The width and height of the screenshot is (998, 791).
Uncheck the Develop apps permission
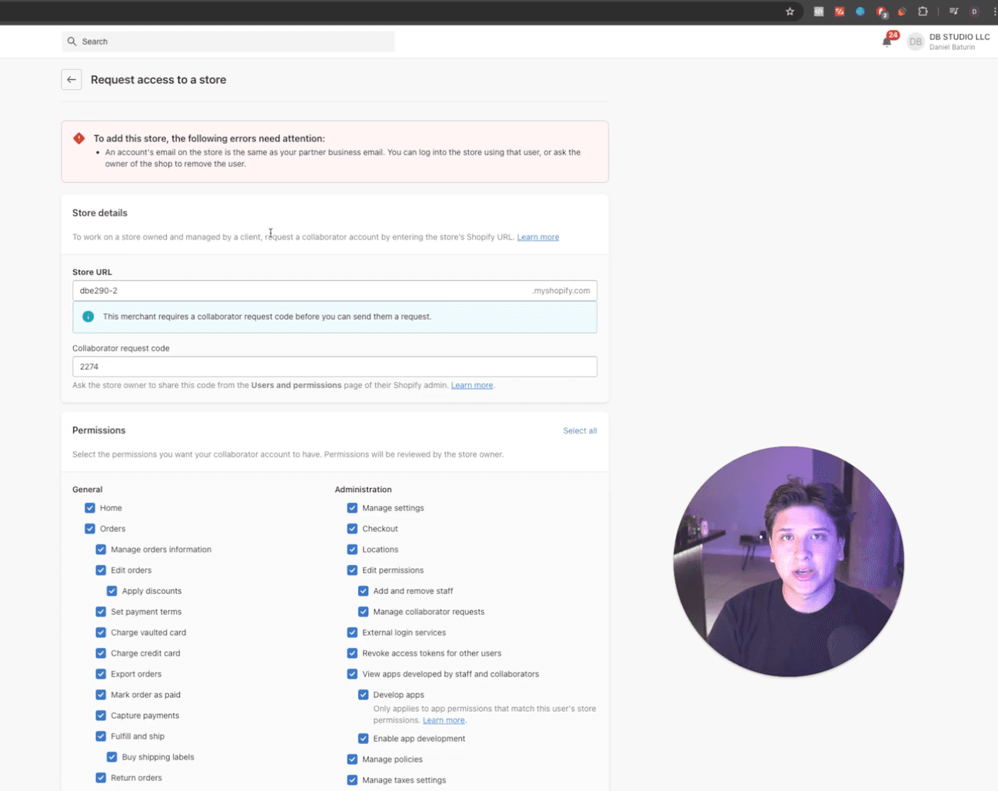364,695
